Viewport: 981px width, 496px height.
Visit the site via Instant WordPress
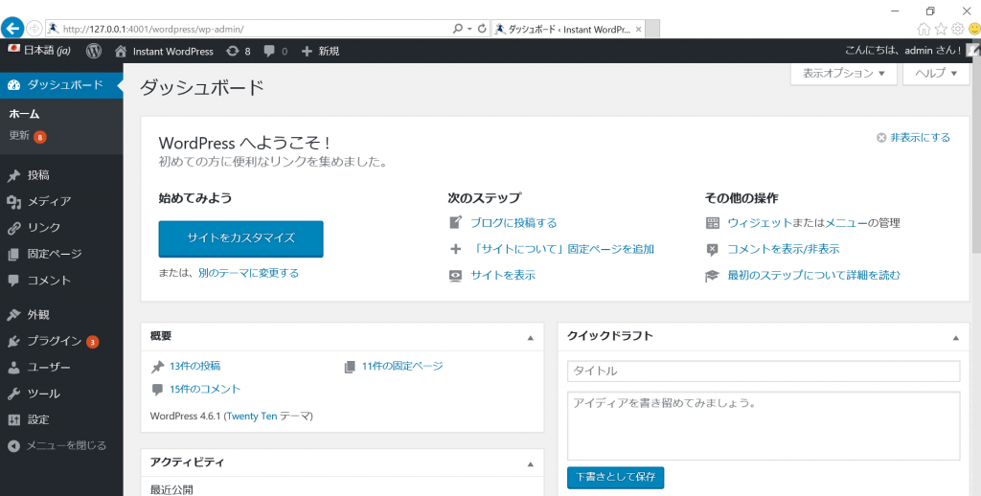pyautogui.click(x=165, y=52)
